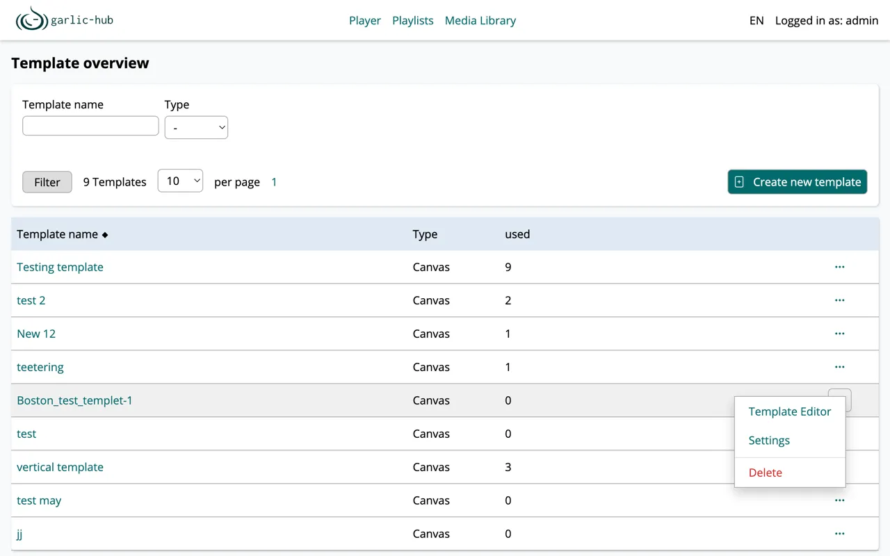Click the Template overview heading
Viewport: 890px width, 556px height.
tap(80, 63)
